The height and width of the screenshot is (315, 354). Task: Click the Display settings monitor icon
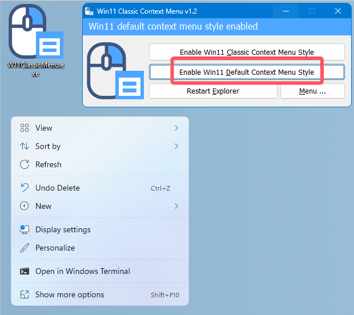tap(25, 229)
